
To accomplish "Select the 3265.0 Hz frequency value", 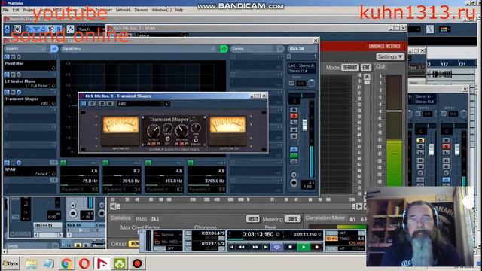I will tap(215, 181).
